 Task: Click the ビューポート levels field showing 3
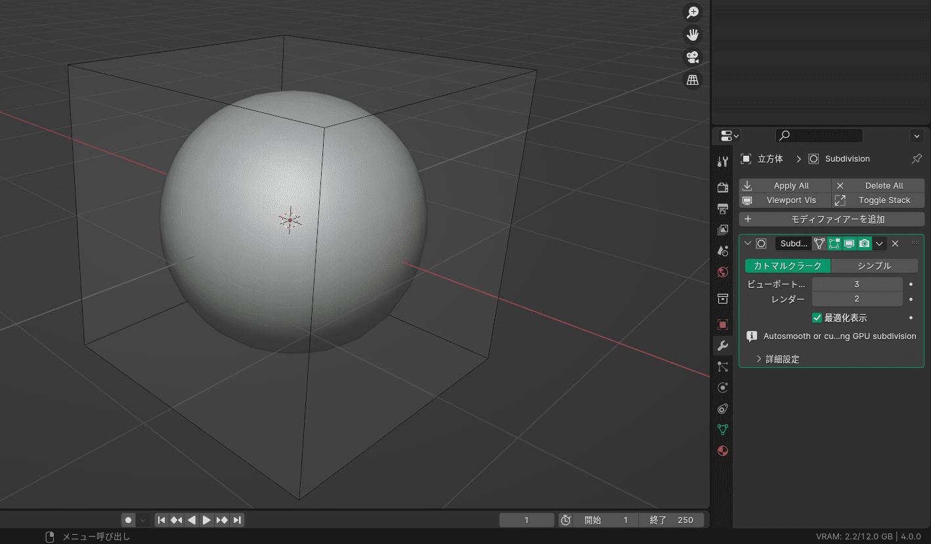[x=857, y=284]
